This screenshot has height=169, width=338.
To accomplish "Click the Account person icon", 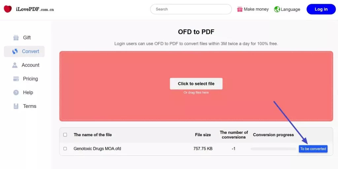I will click(15, 65).
